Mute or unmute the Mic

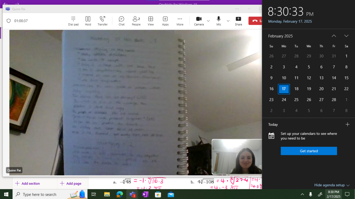click(x=219, y=21)
